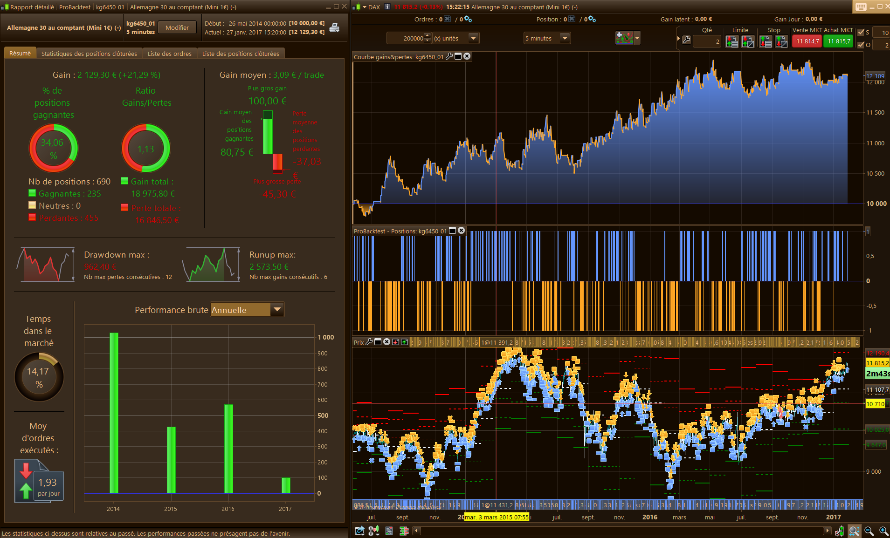Click the S value input field
Image resolution: width=890 pixels, height=538 pixels.
881,33
